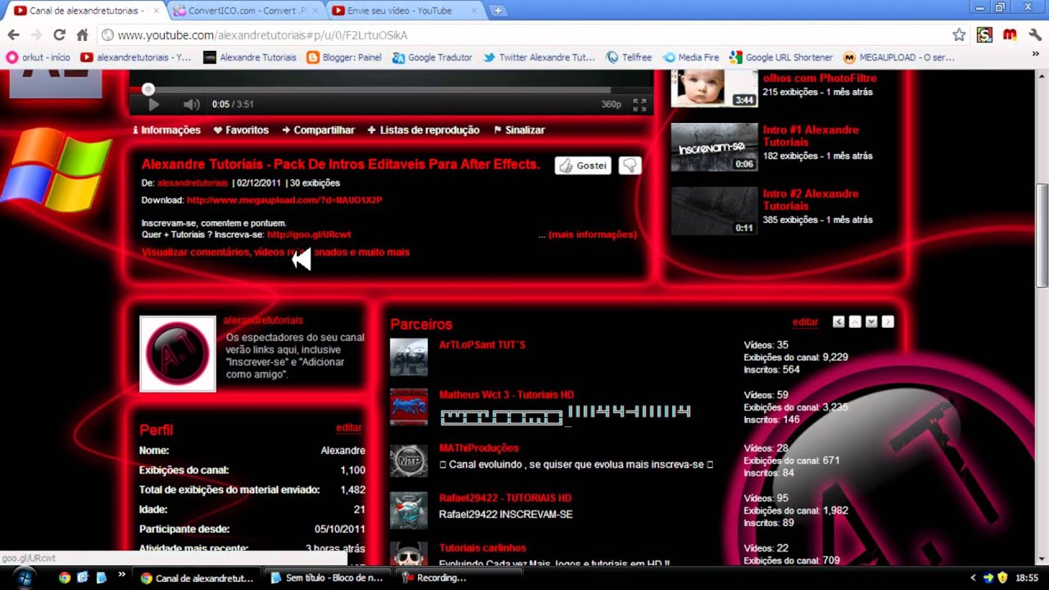Open 'Visualizar comentários, vídeos relacionados' link
The height and width of the screenshot is (590, 1049).
(x=275, y=252)
